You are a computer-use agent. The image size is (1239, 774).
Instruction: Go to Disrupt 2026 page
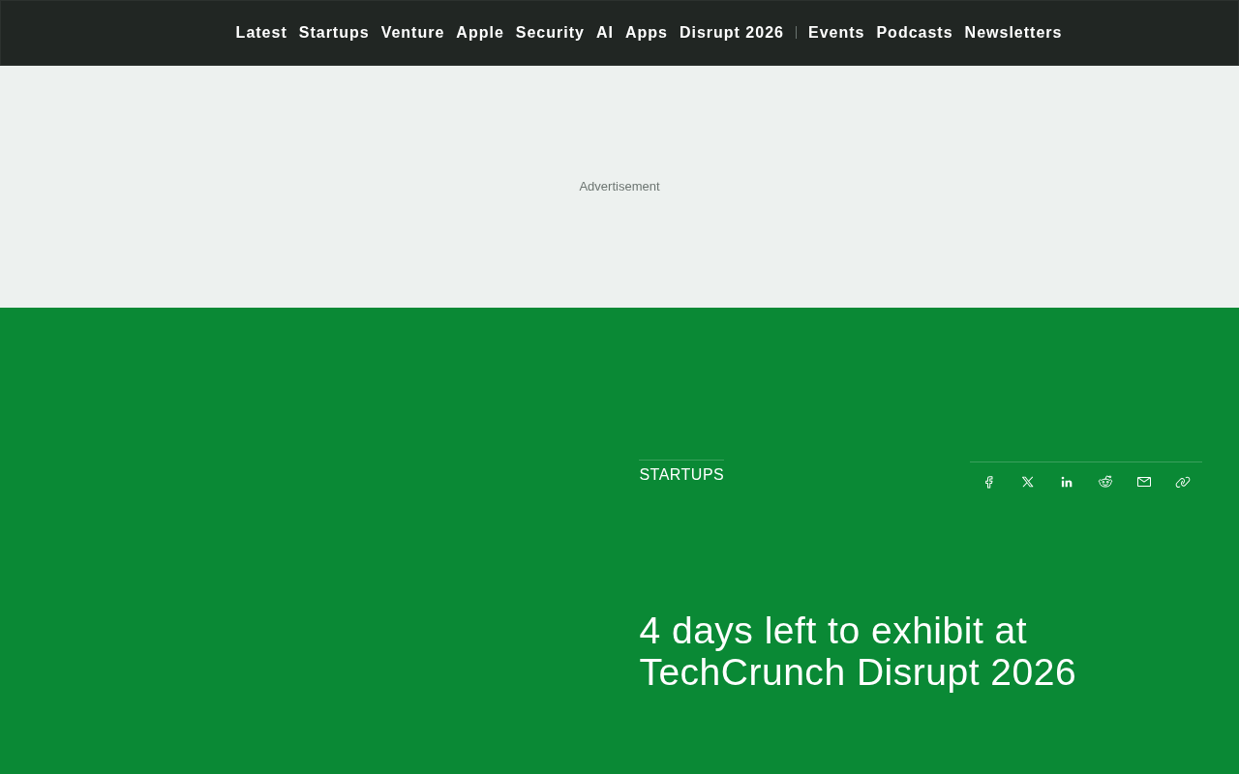(x=732, y=33)
